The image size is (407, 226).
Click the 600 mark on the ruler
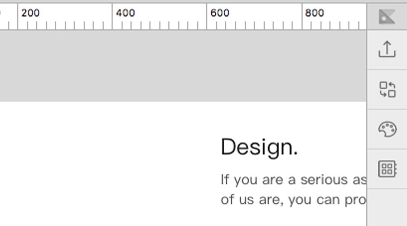[220, 13]
